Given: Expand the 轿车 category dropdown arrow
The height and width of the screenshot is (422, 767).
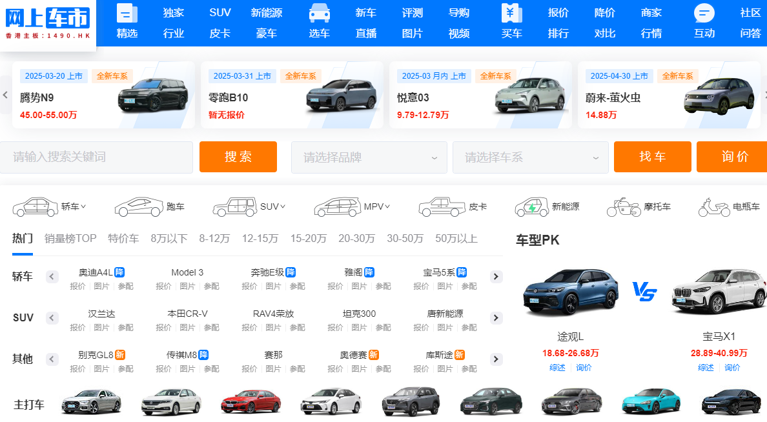Looking at the screenshot, I should [x=83, y=206].
